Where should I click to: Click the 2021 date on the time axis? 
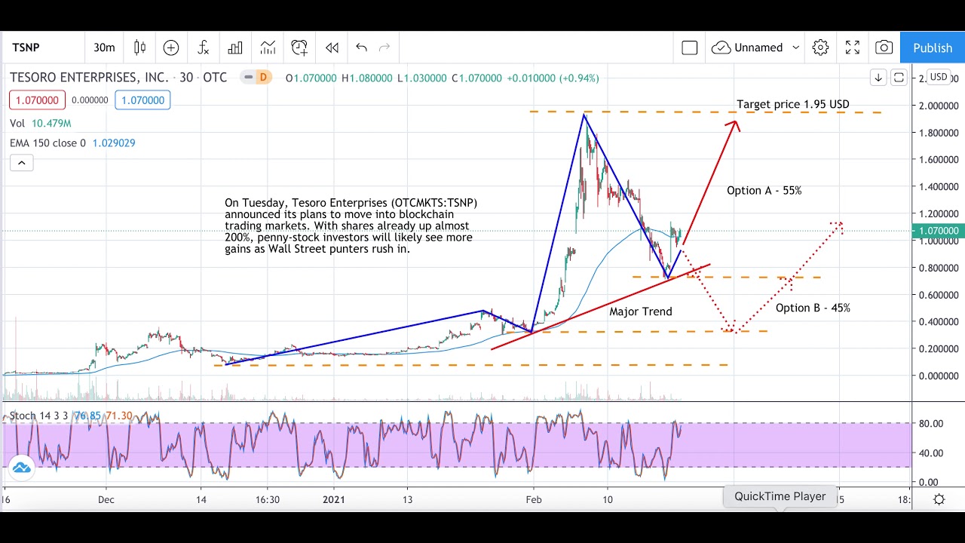333,499
